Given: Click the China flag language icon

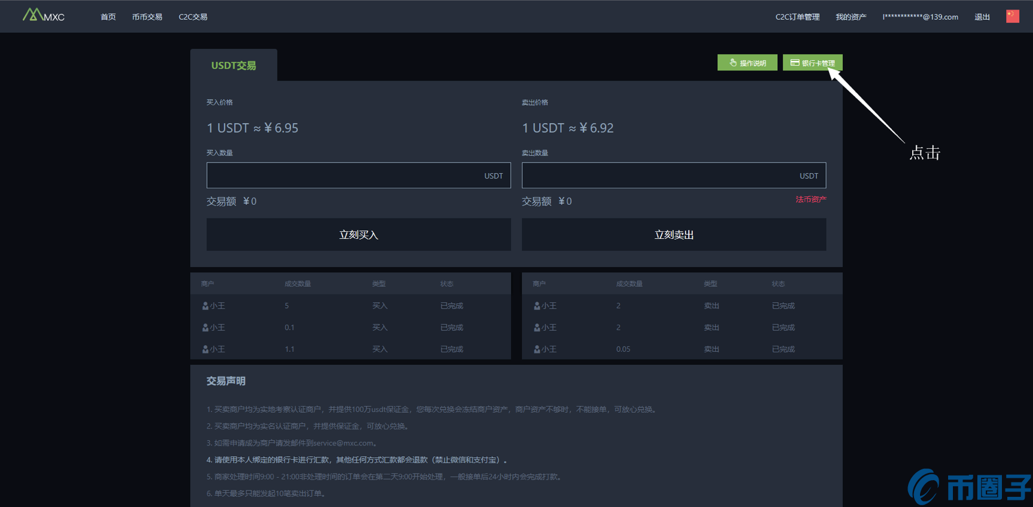Looking at the screenshot, I should click(1012, 16).
